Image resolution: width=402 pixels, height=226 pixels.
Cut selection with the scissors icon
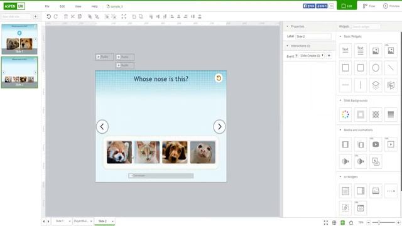[x=73, y=17]
